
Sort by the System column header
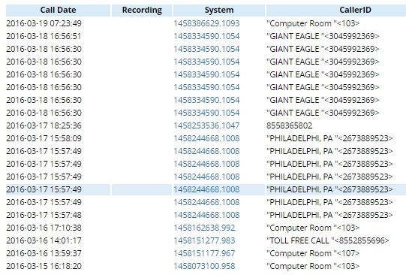pyautogui.click(x=219, y=10)
